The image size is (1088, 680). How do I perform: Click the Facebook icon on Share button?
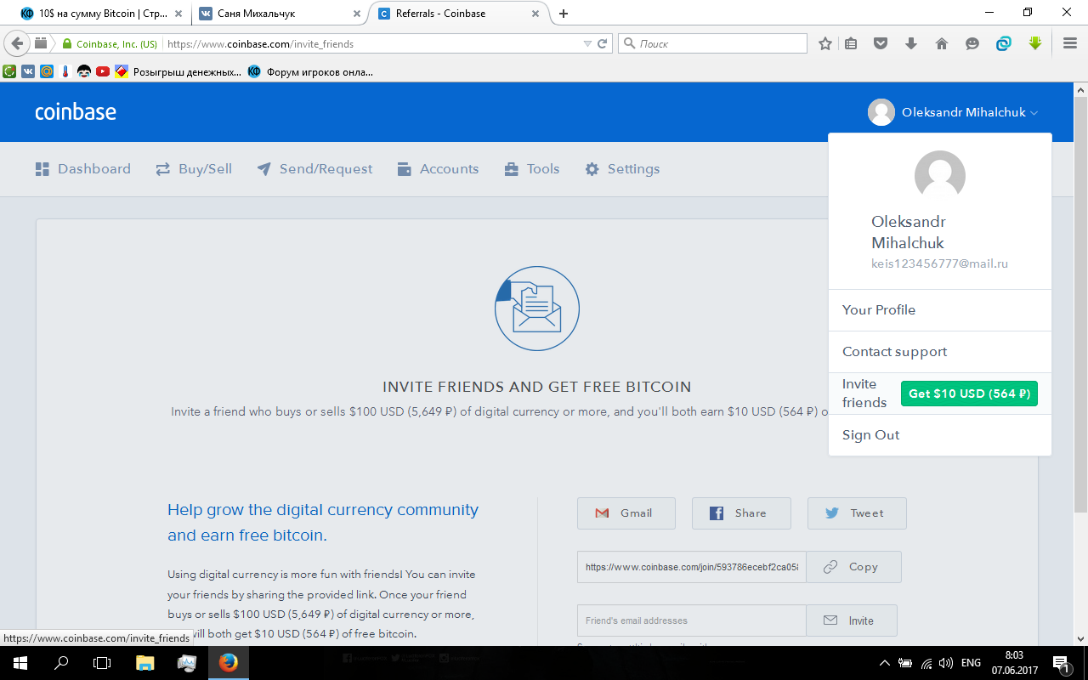pyautogui.click(x=717, y=513)
